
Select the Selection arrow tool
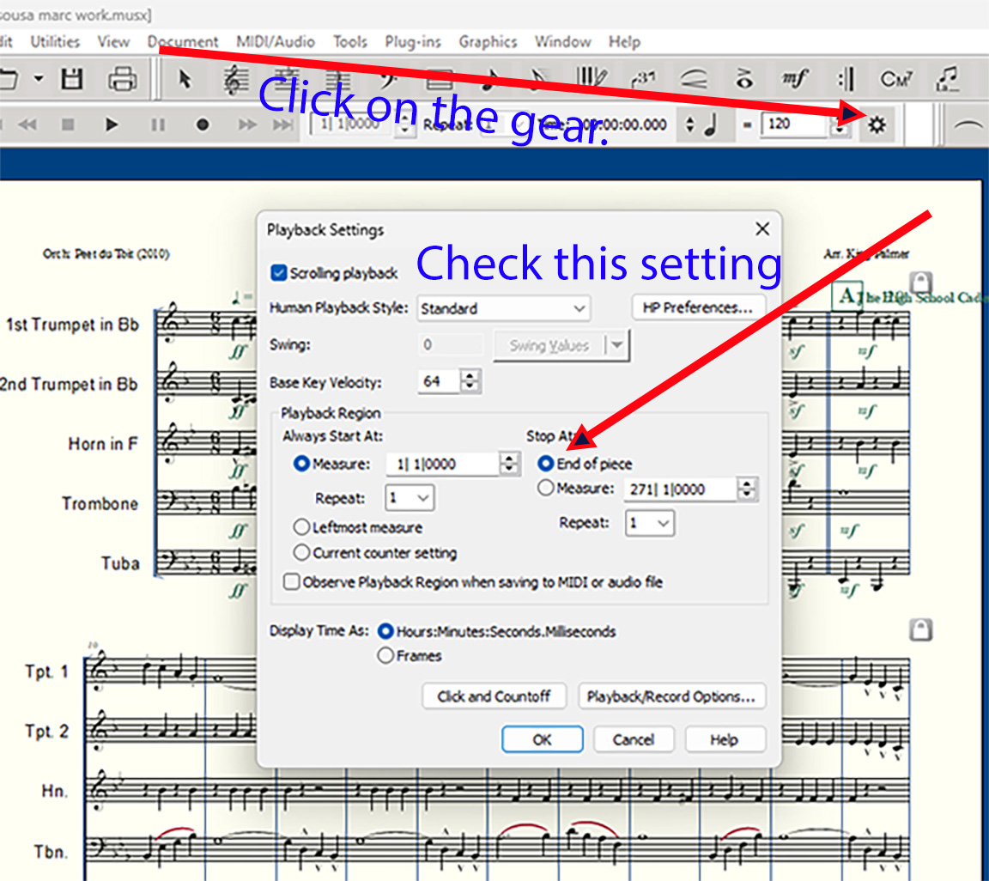[184, 80]
